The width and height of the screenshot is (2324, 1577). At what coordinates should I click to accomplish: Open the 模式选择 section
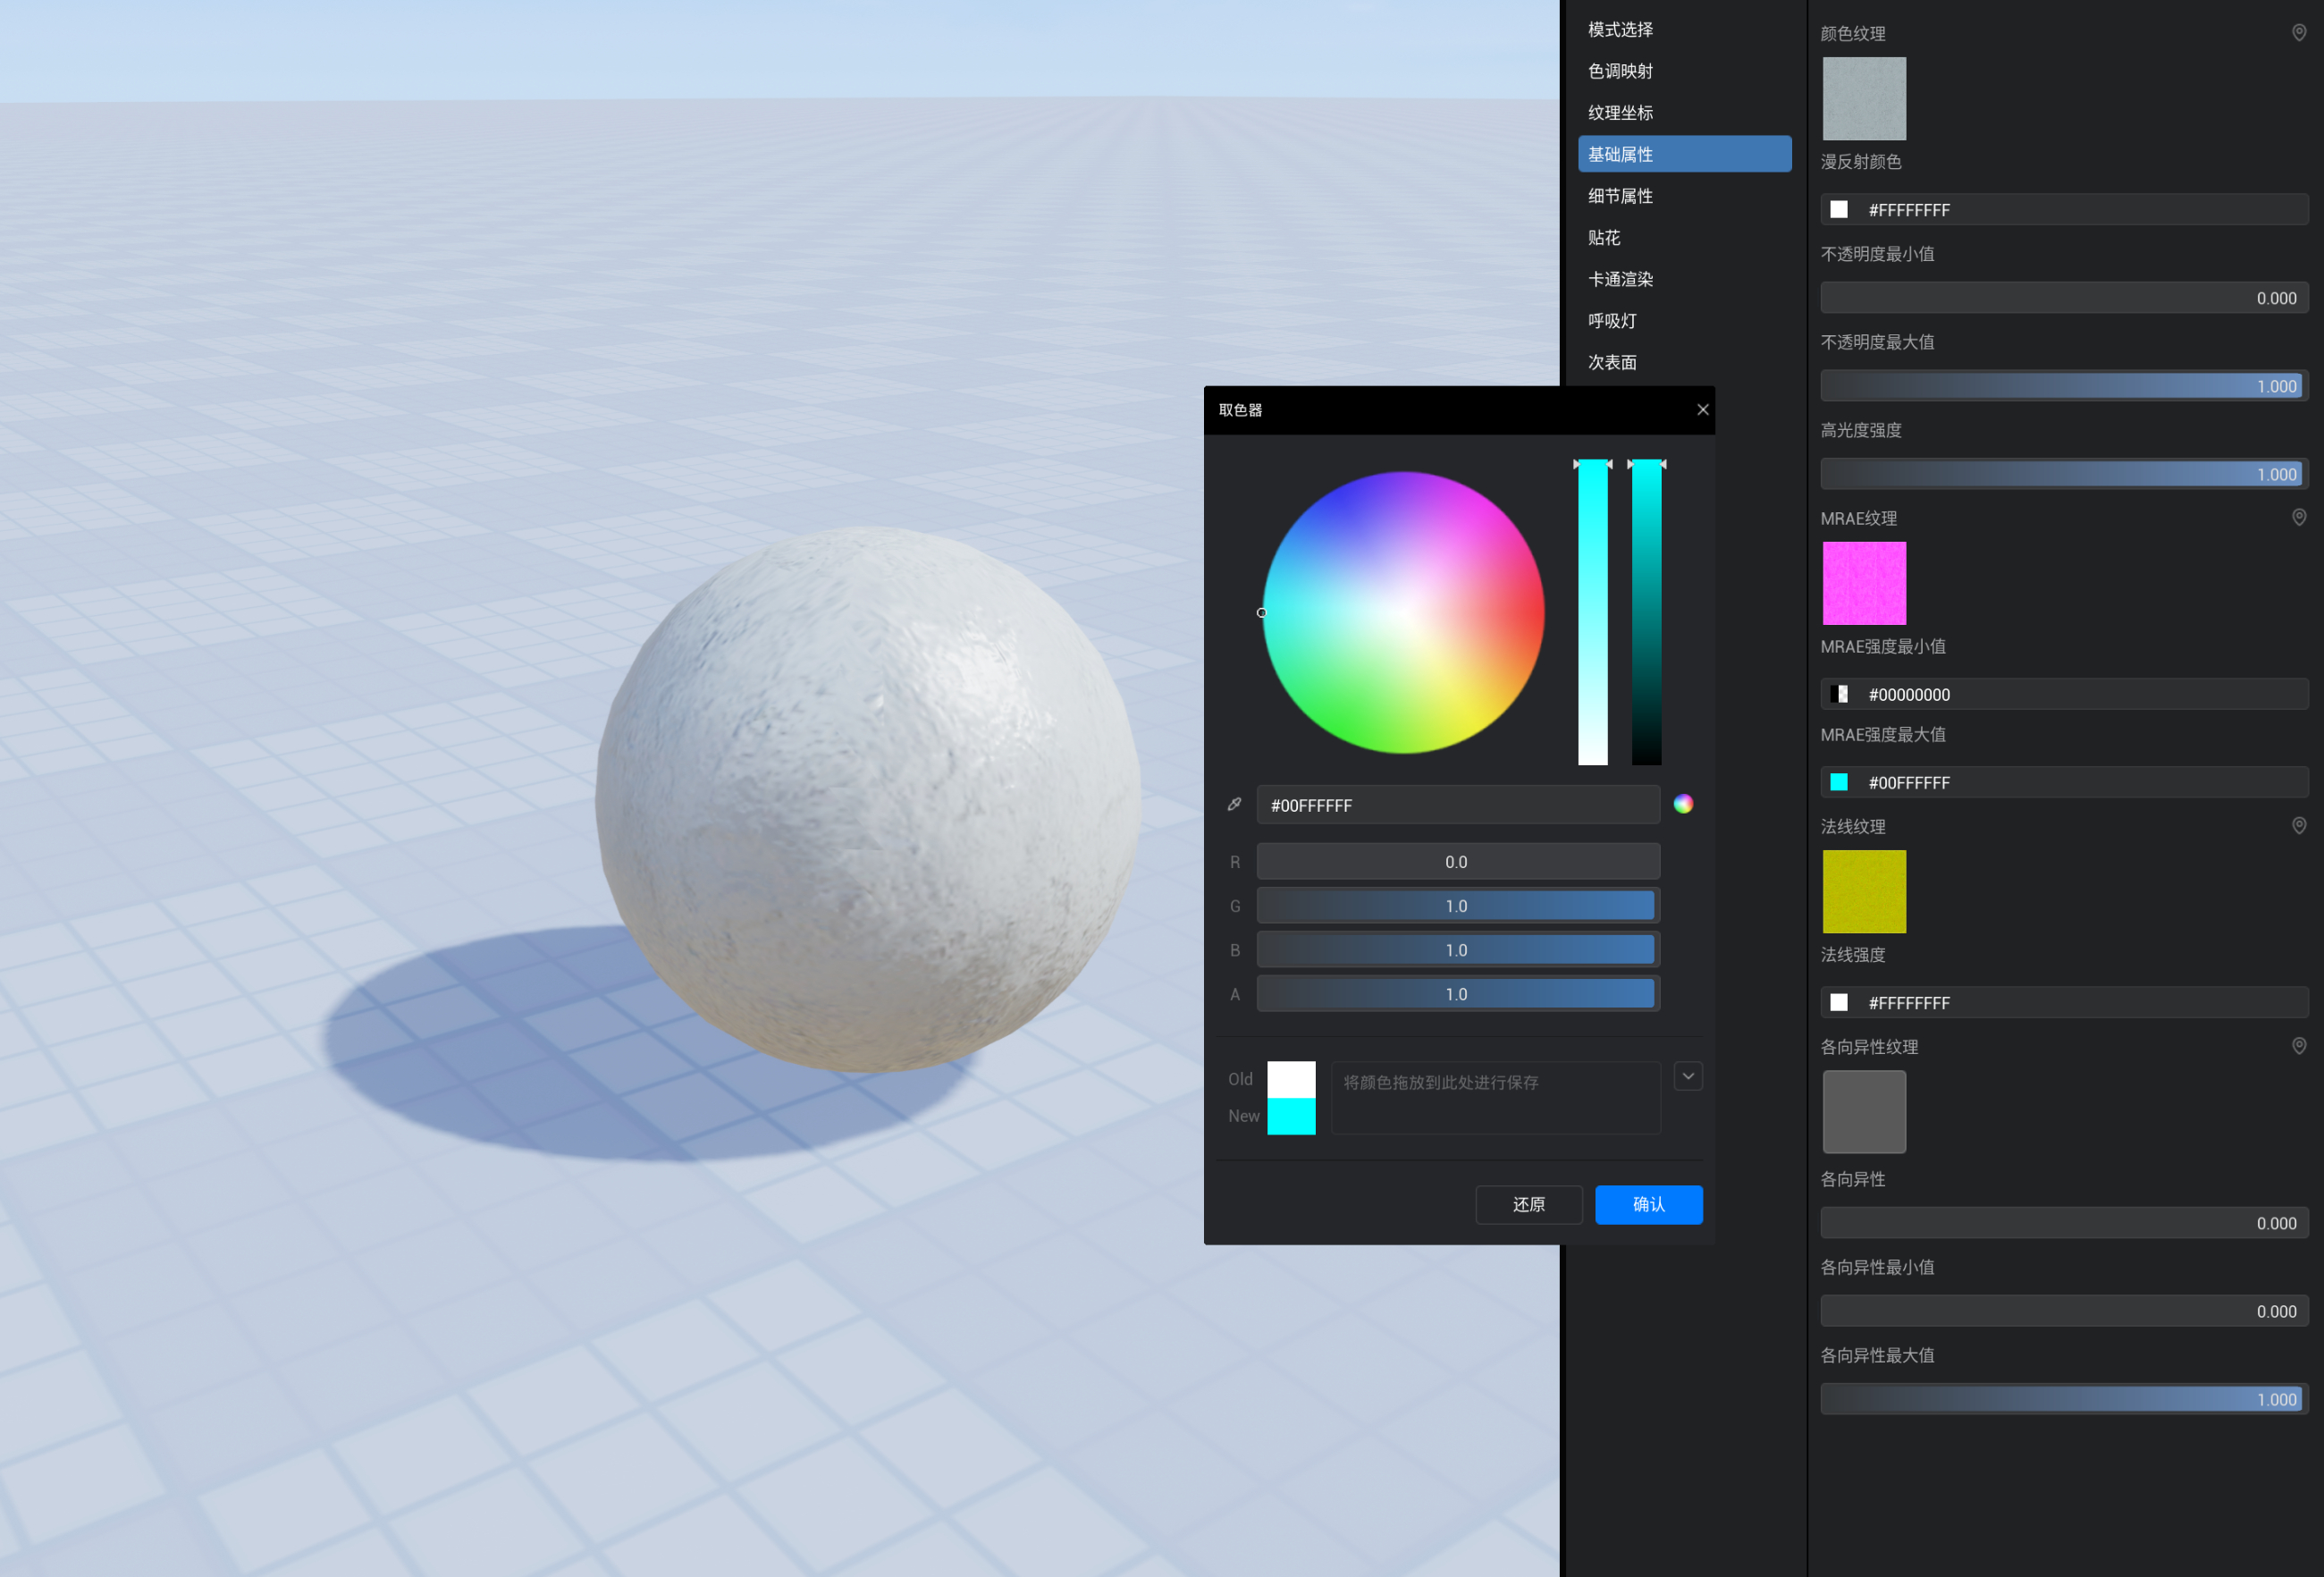click(1684, 30)
